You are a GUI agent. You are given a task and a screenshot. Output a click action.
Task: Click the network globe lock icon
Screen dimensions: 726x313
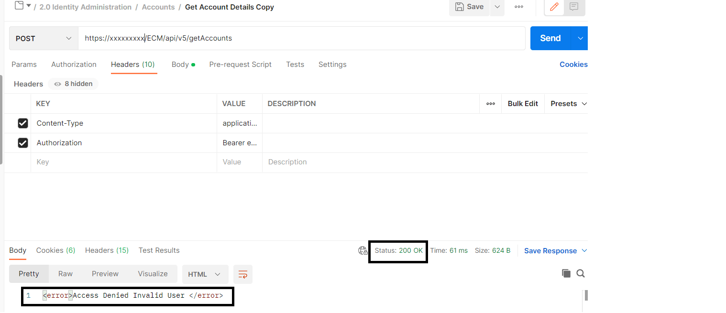pos(363,250)
